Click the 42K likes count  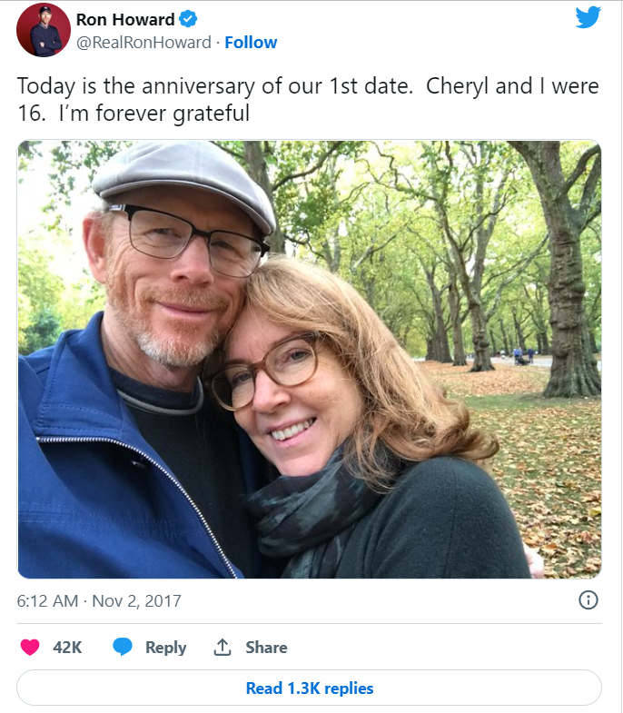pos(67,648)
